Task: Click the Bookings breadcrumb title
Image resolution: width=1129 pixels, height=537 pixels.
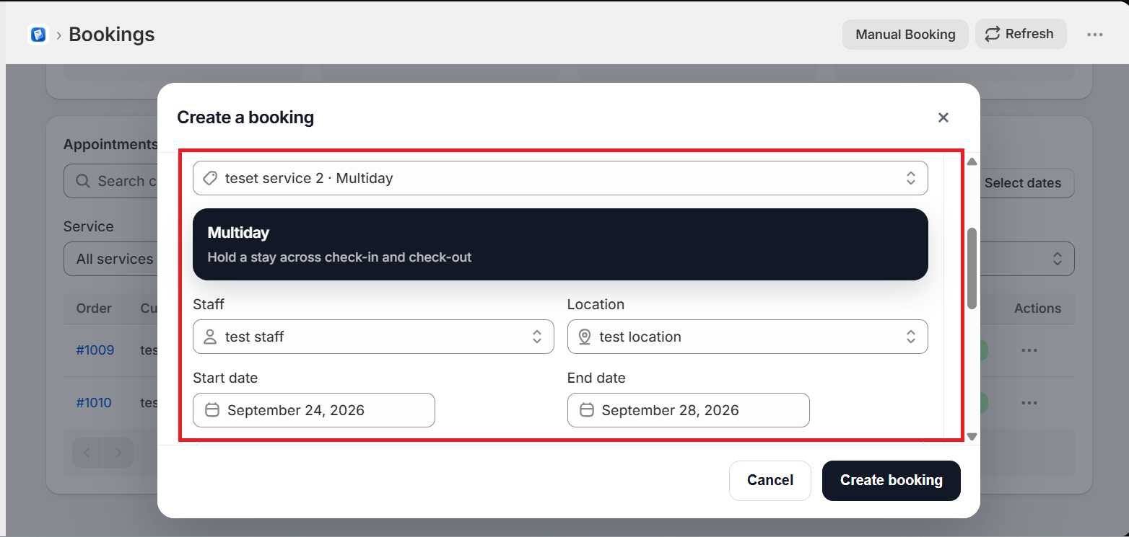Action: click(x=112, y=34)
